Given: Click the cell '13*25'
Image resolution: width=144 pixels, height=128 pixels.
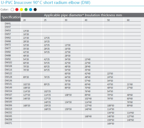Looking at the screenshot, I should (47, 38).
